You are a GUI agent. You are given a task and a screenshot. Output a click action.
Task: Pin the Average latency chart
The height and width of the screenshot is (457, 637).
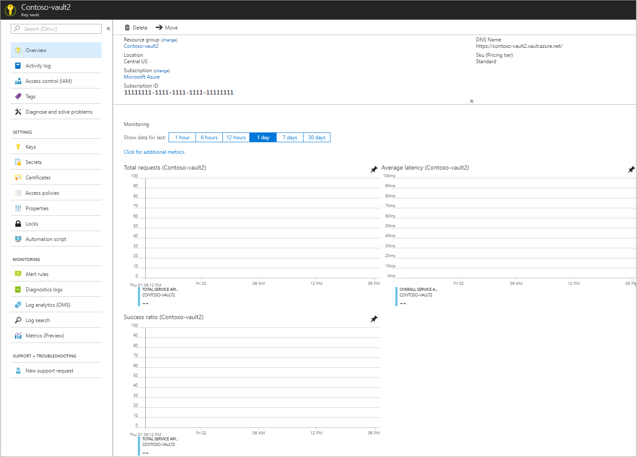[631, 169]
